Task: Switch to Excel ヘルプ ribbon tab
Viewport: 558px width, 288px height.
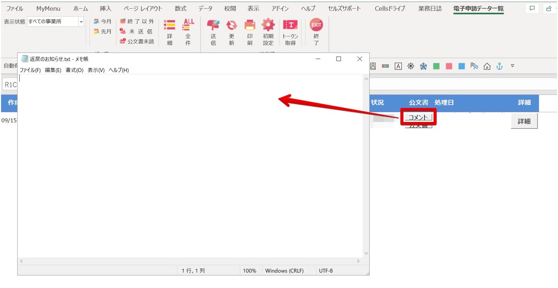Action: 308,8
